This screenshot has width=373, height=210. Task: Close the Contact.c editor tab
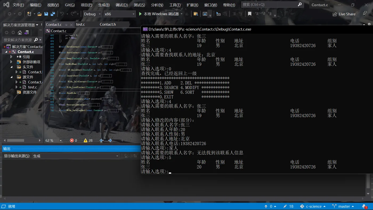click(x=71, y=25)
